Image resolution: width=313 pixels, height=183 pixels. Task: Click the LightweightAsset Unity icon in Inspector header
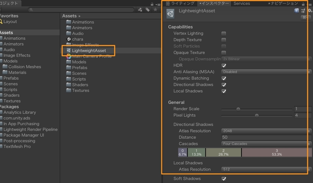(x=170, y=14)
